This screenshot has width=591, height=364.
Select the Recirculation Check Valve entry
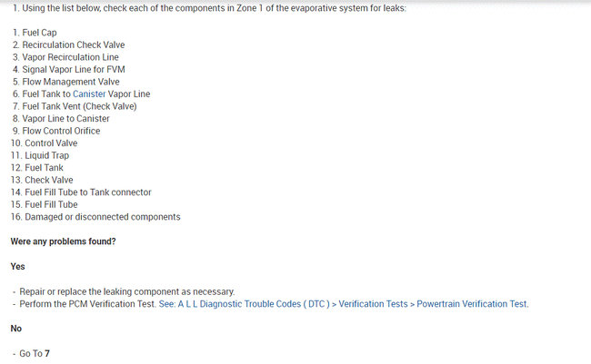click(x=73, y=44)
